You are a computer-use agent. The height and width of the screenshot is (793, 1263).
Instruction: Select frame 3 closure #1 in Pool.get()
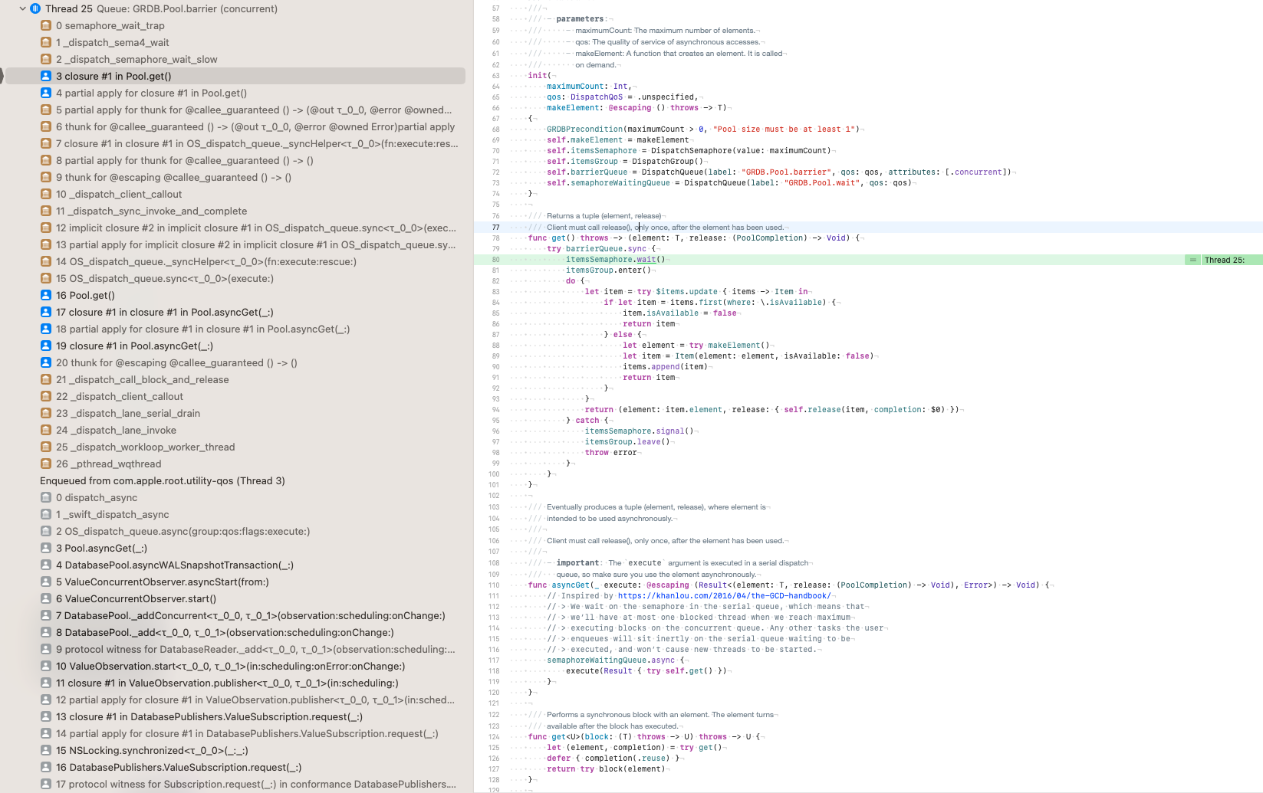click(115, 76)
